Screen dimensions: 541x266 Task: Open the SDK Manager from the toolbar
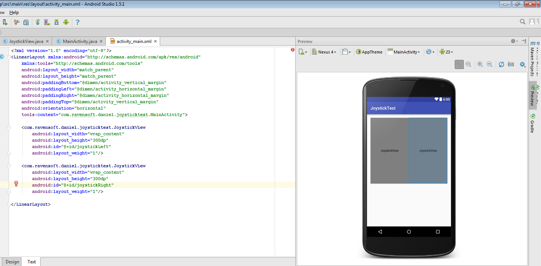point(56,22)
